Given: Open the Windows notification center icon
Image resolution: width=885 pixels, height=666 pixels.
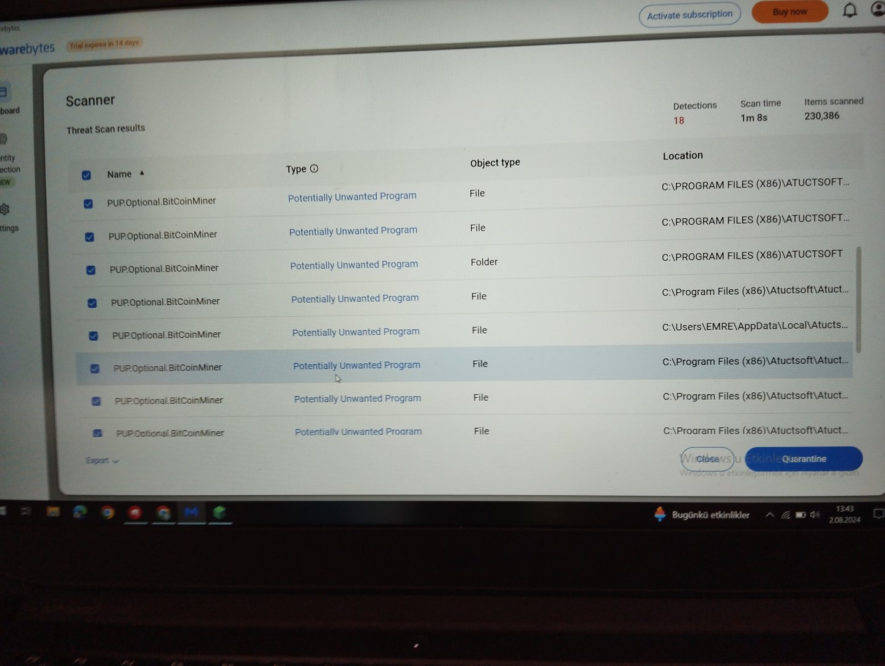Looking at the screenshot, I should [879, 514].
